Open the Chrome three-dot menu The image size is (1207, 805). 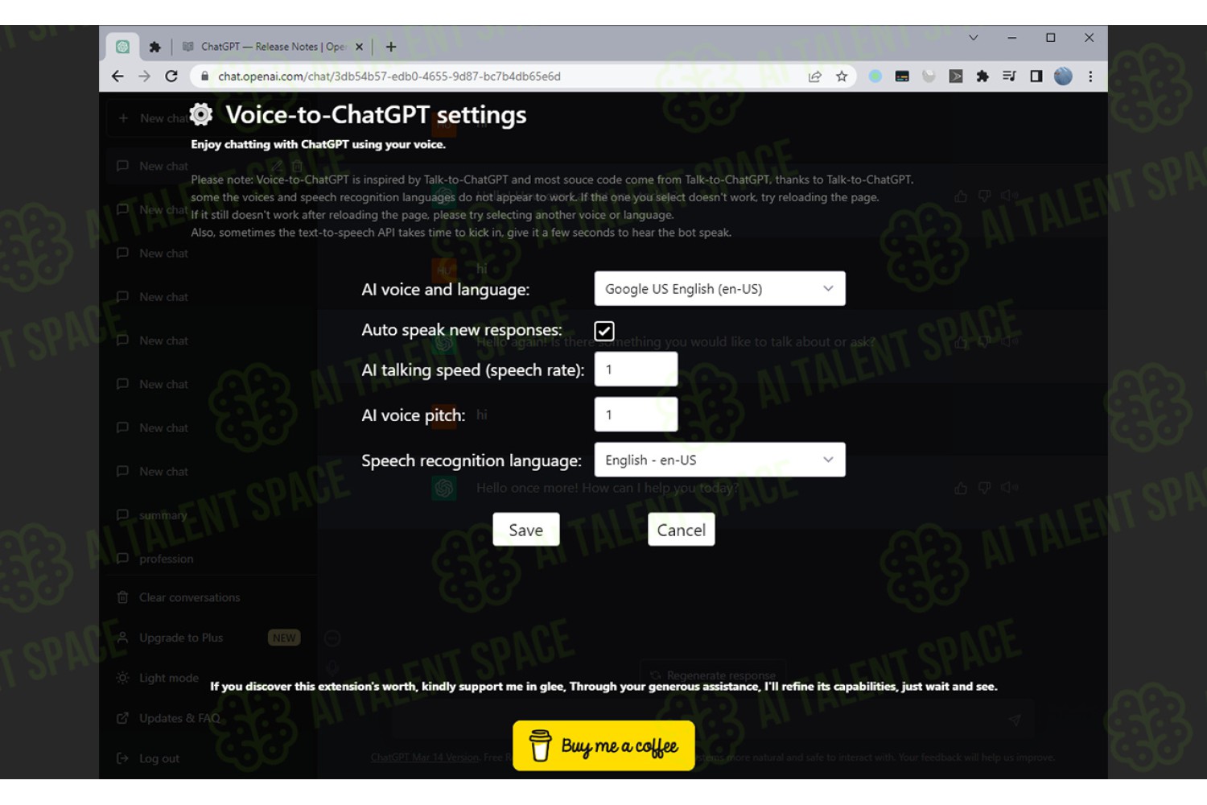[x=1090, y=76]
